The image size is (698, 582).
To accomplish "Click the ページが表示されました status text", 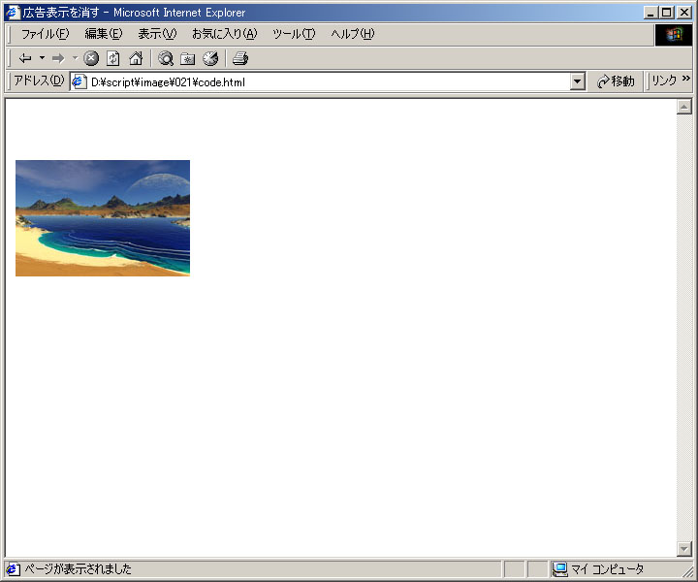I will coord(78,569).
